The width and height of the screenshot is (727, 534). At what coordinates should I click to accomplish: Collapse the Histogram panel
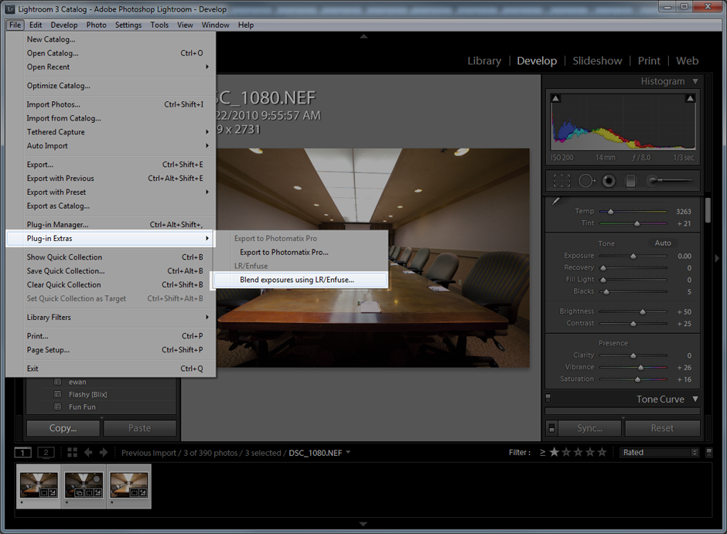[695, 81]
